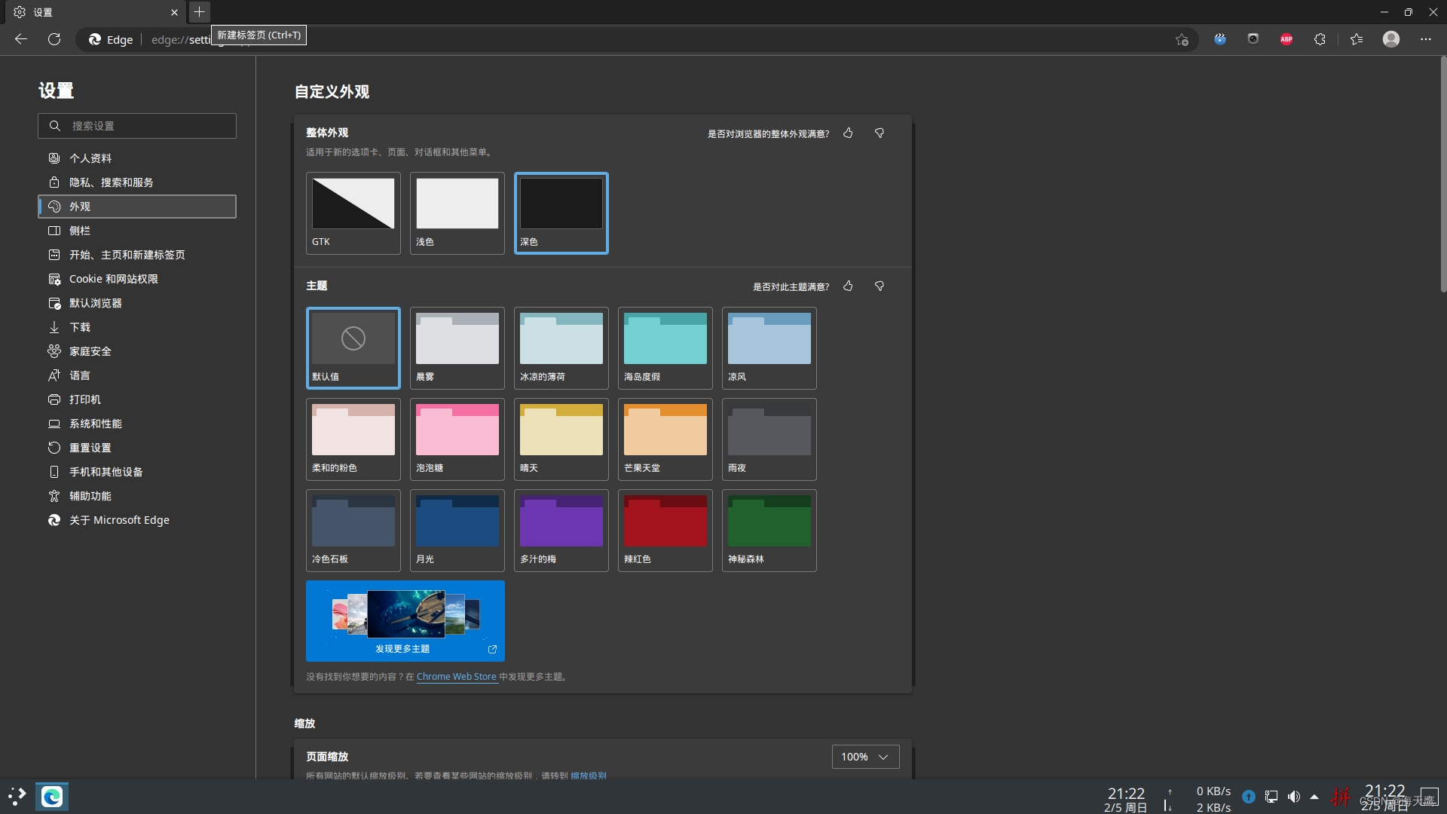Screen dimensions: 1447x814
Task: Thumbs up the overall appearance feedback
Action: [x=848, y=133]
